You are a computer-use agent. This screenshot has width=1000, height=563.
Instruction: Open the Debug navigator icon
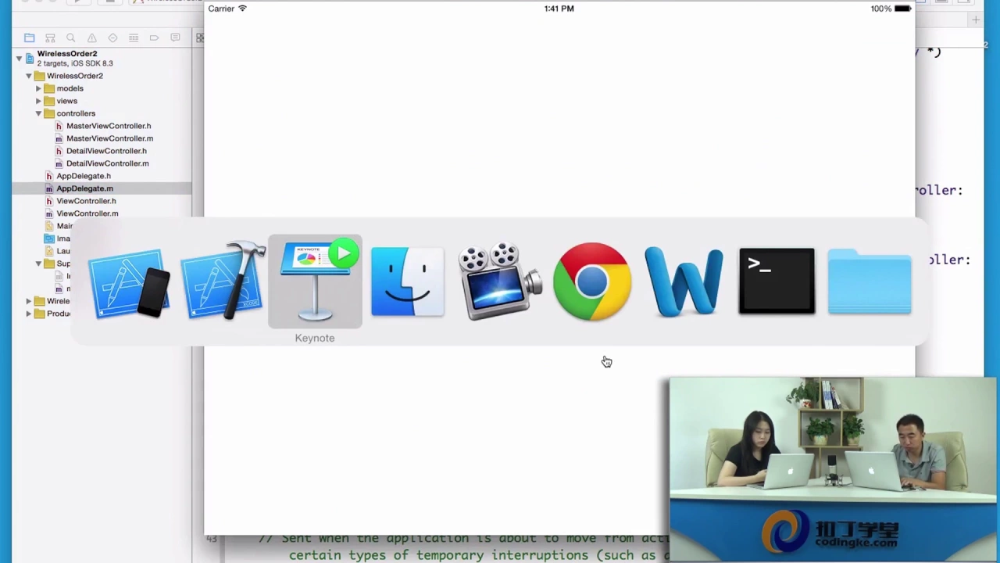134,38
